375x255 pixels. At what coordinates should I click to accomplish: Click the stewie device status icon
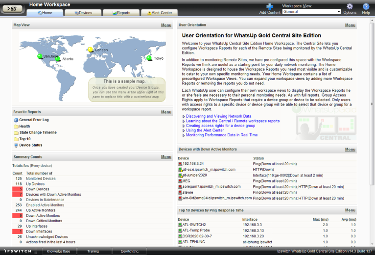click(180, 192)
